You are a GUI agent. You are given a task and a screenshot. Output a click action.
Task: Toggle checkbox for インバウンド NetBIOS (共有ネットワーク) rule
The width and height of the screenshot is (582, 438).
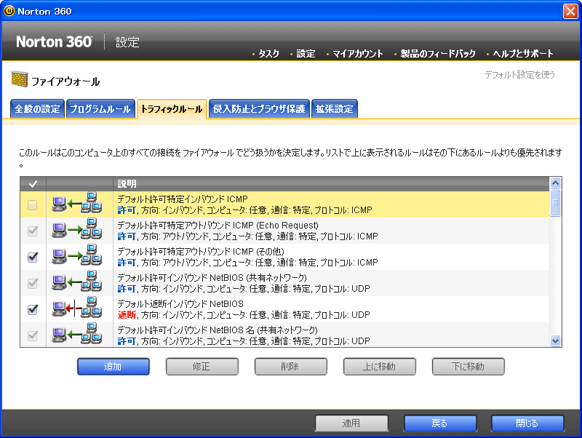pyautogui.click(x=33, y=283)
